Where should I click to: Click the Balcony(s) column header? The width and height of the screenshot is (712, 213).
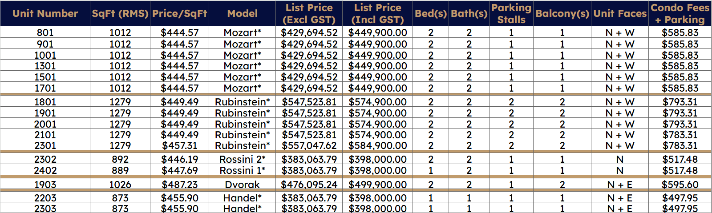pyautogui.click(x=562, y=13)
